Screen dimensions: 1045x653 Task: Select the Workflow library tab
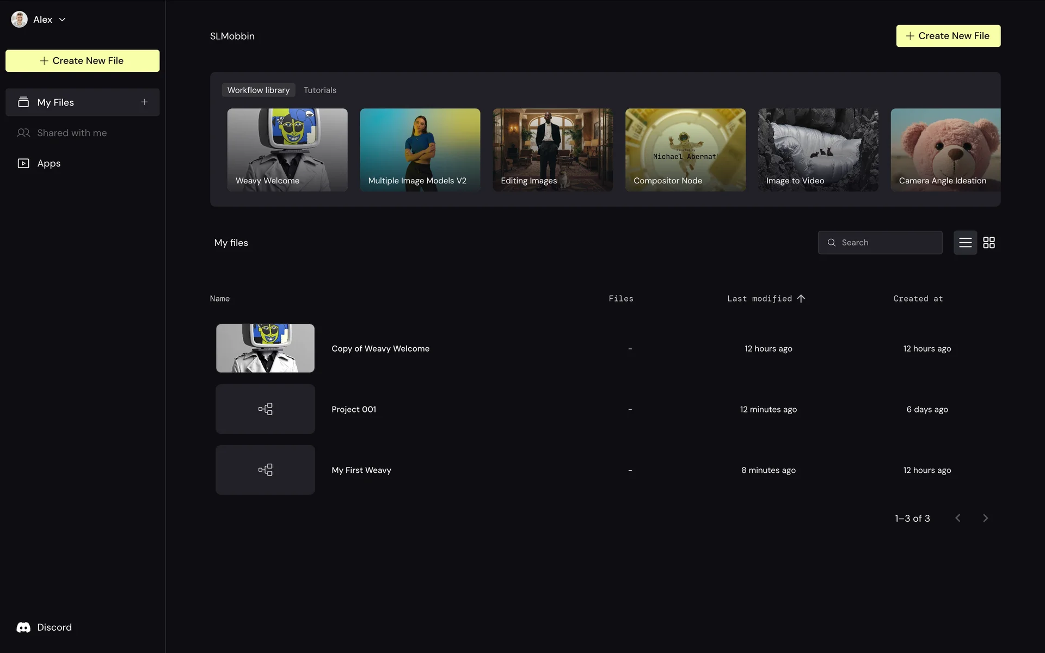pos(259,90)
